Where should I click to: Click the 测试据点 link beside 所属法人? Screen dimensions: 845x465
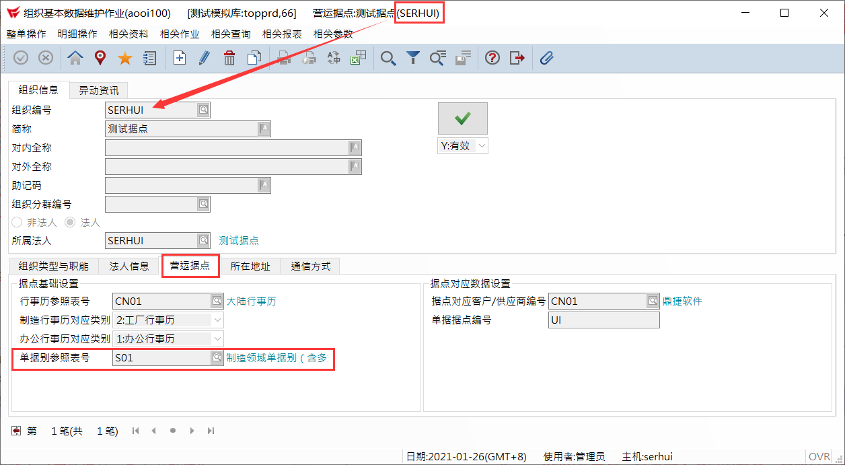pos(239,240)
